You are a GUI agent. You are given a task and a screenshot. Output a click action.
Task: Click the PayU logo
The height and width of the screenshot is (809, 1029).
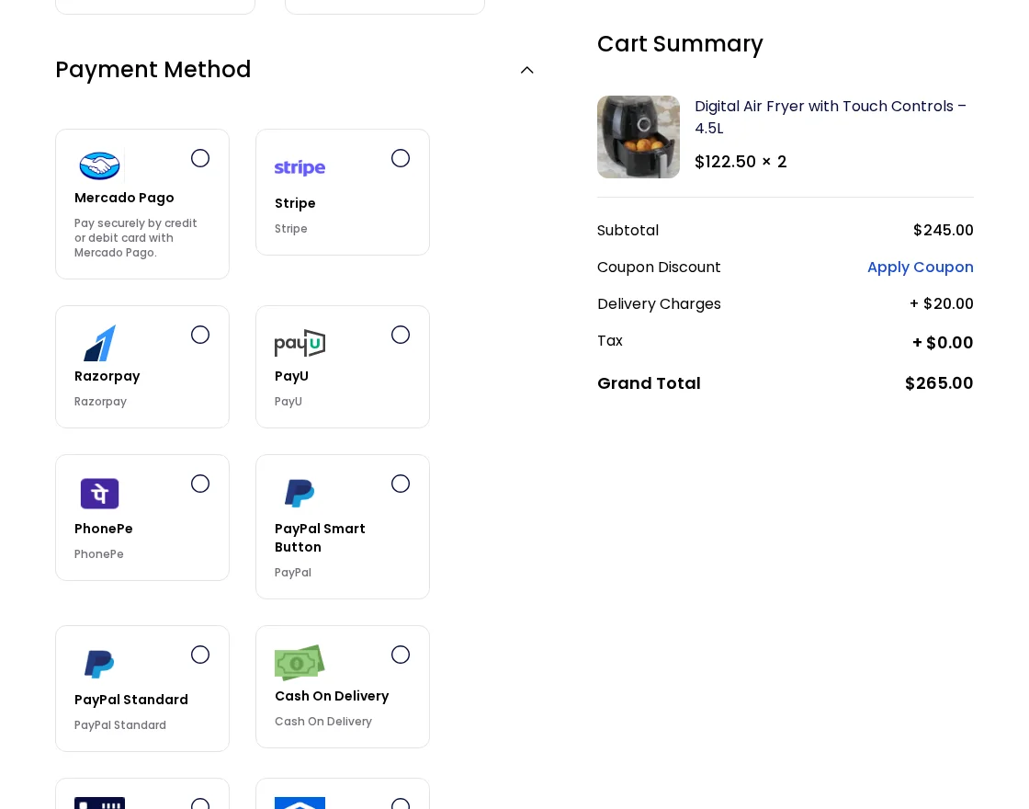(300, 343)
